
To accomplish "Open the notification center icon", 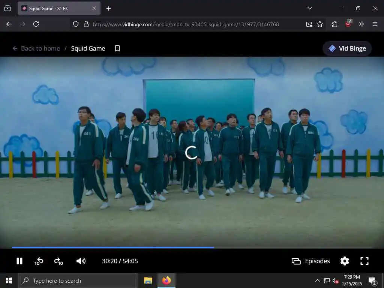I will [x=372, y=280].
